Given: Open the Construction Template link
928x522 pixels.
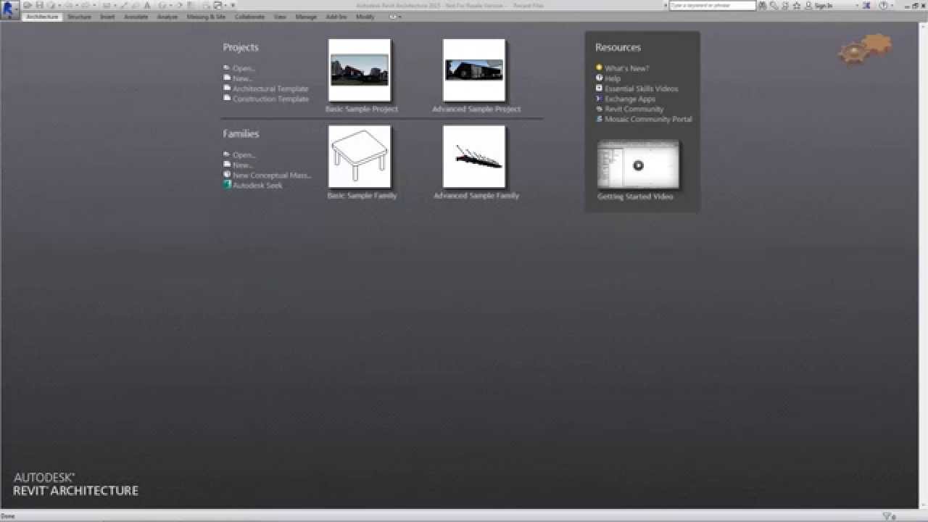Looking at the screenshot, I should tap(270, 99).
